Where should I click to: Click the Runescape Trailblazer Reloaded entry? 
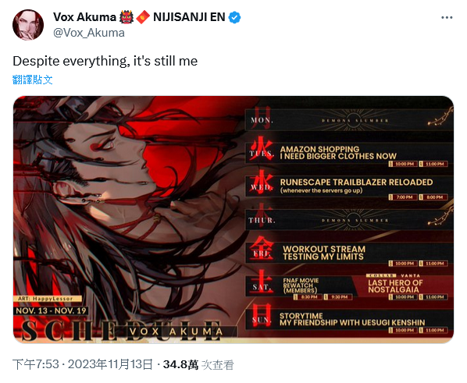pyautogui.click(x=356, y=186)
